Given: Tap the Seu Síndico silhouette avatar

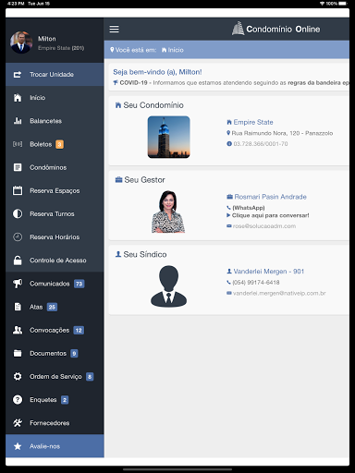Looking at the screenshot, I should [168, 286].
